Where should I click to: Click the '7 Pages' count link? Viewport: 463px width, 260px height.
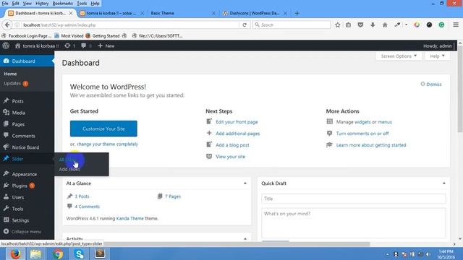tap(173, 196)
